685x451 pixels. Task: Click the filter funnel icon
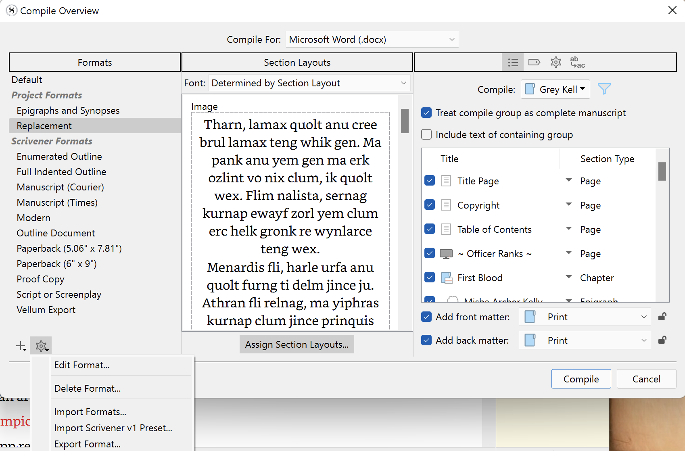coord(604,89)
